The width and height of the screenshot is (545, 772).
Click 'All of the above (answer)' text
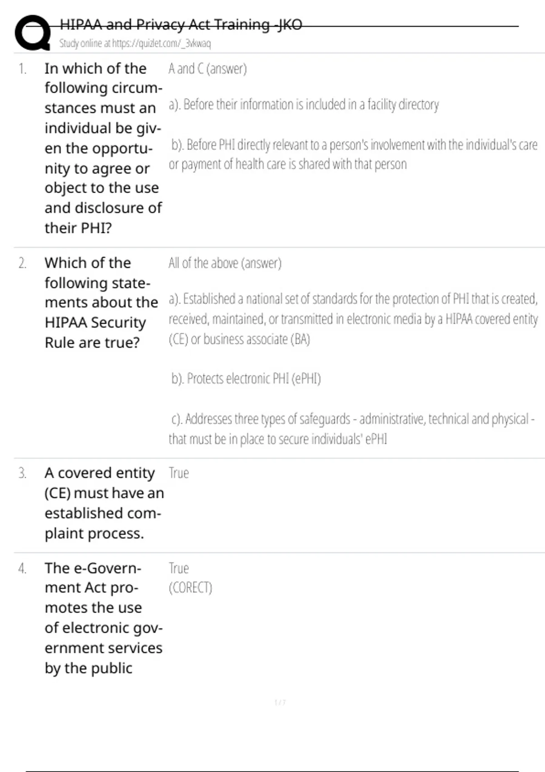(225, 263)
